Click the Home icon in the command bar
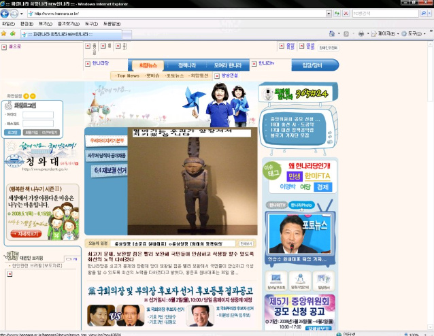 click(331, 34)
